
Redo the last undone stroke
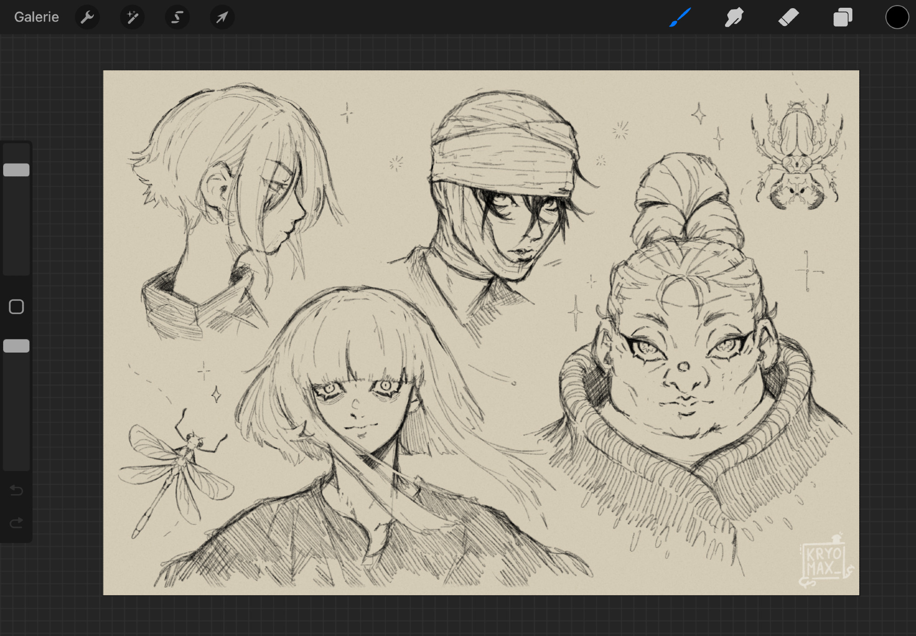pos(16,523)
